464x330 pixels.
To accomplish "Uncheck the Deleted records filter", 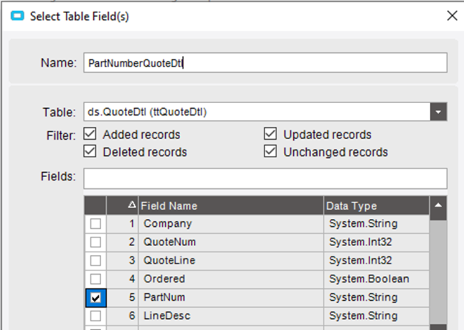I will point(90,152).
